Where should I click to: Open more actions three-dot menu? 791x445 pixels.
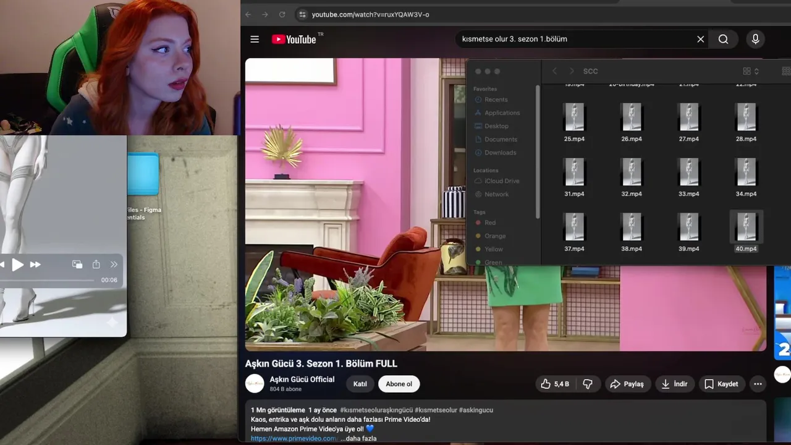pos(758,384)
